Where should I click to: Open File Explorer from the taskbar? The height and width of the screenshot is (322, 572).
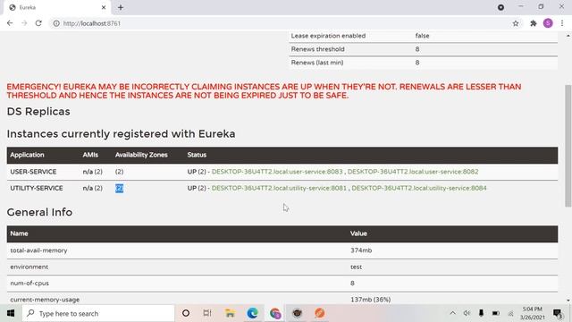[230, 313]
